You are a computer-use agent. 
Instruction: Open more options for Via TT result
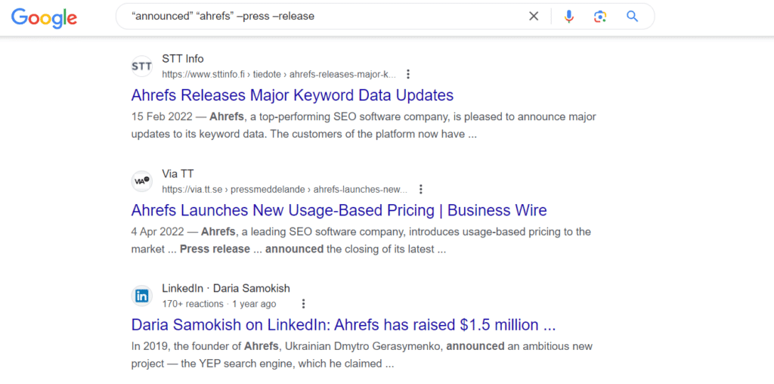(x=420, y=189)
